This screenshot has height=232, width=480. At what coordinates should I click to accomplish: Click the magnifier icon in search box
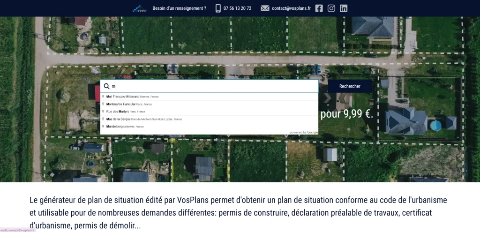point(106,86)
